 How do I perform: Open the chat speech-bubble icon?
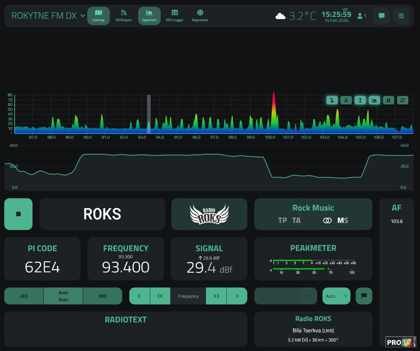381,16
